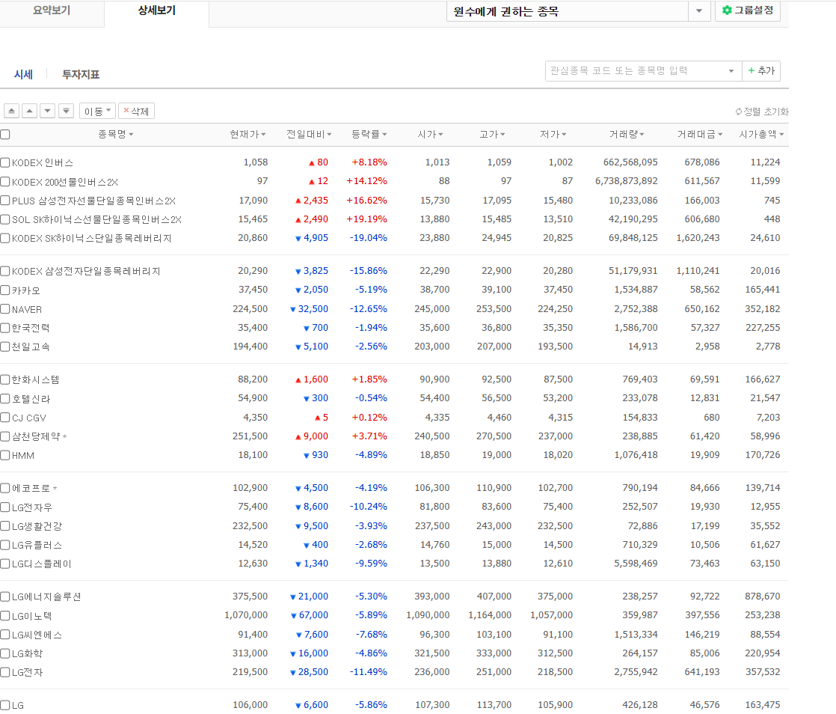Check the LG전자 row checkbox
This screenshot has height=714, width=836.
[x=5, y=672]
